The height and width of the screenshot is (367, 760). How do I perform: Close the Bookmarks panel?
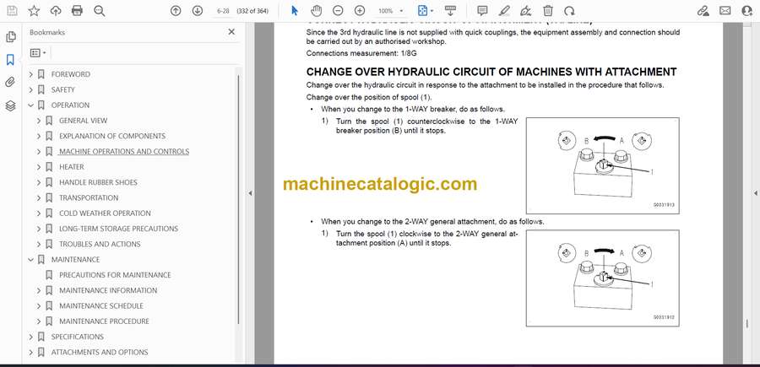click(231, 32)
